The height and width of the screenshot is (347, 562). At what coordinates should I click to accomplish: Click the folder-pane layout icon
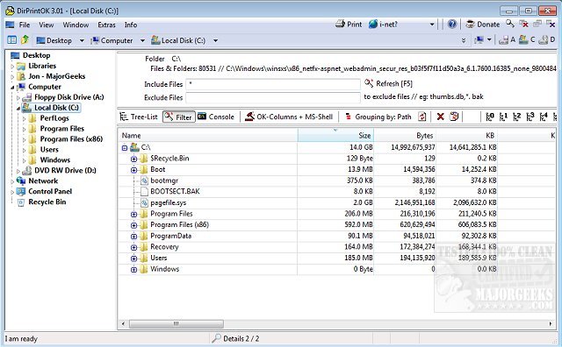point(11,39)
